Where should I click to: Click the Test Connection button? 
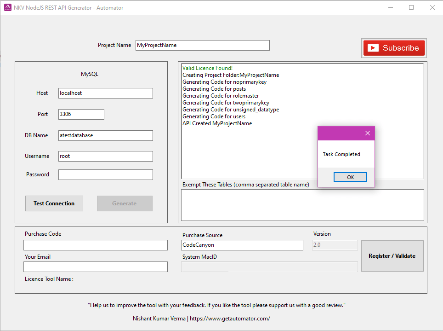click(x=54, y=203)
